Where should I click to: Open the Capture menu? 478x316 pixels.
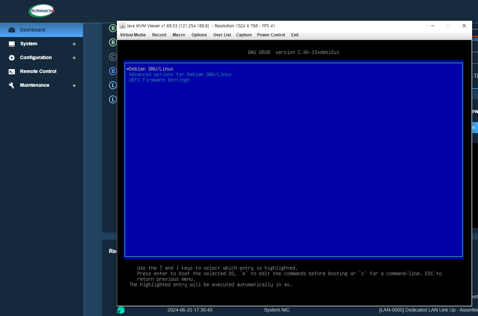click(244, 35)
